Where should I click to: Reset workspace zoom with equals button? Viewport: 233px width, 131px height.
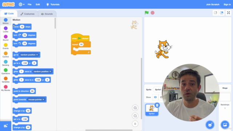(135, 124)
